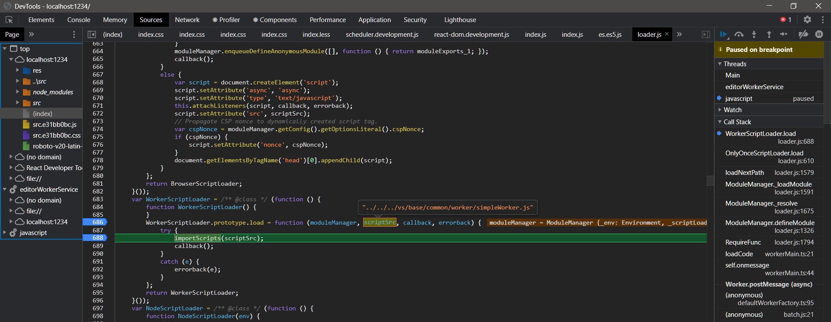831x322 pixels.
Task: Open the Lighthouse panel
Action: click(x=460, y=20)
